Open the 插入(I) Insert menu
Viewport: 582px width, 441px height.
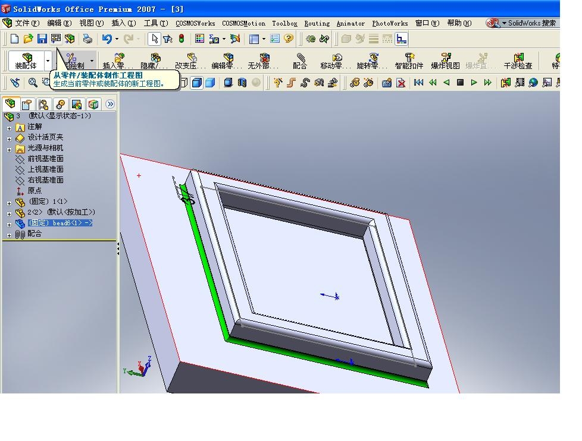click(124, 23)
